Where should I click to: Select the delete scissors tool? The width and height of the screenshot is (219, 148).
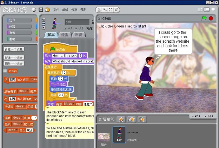click(105, 10)
